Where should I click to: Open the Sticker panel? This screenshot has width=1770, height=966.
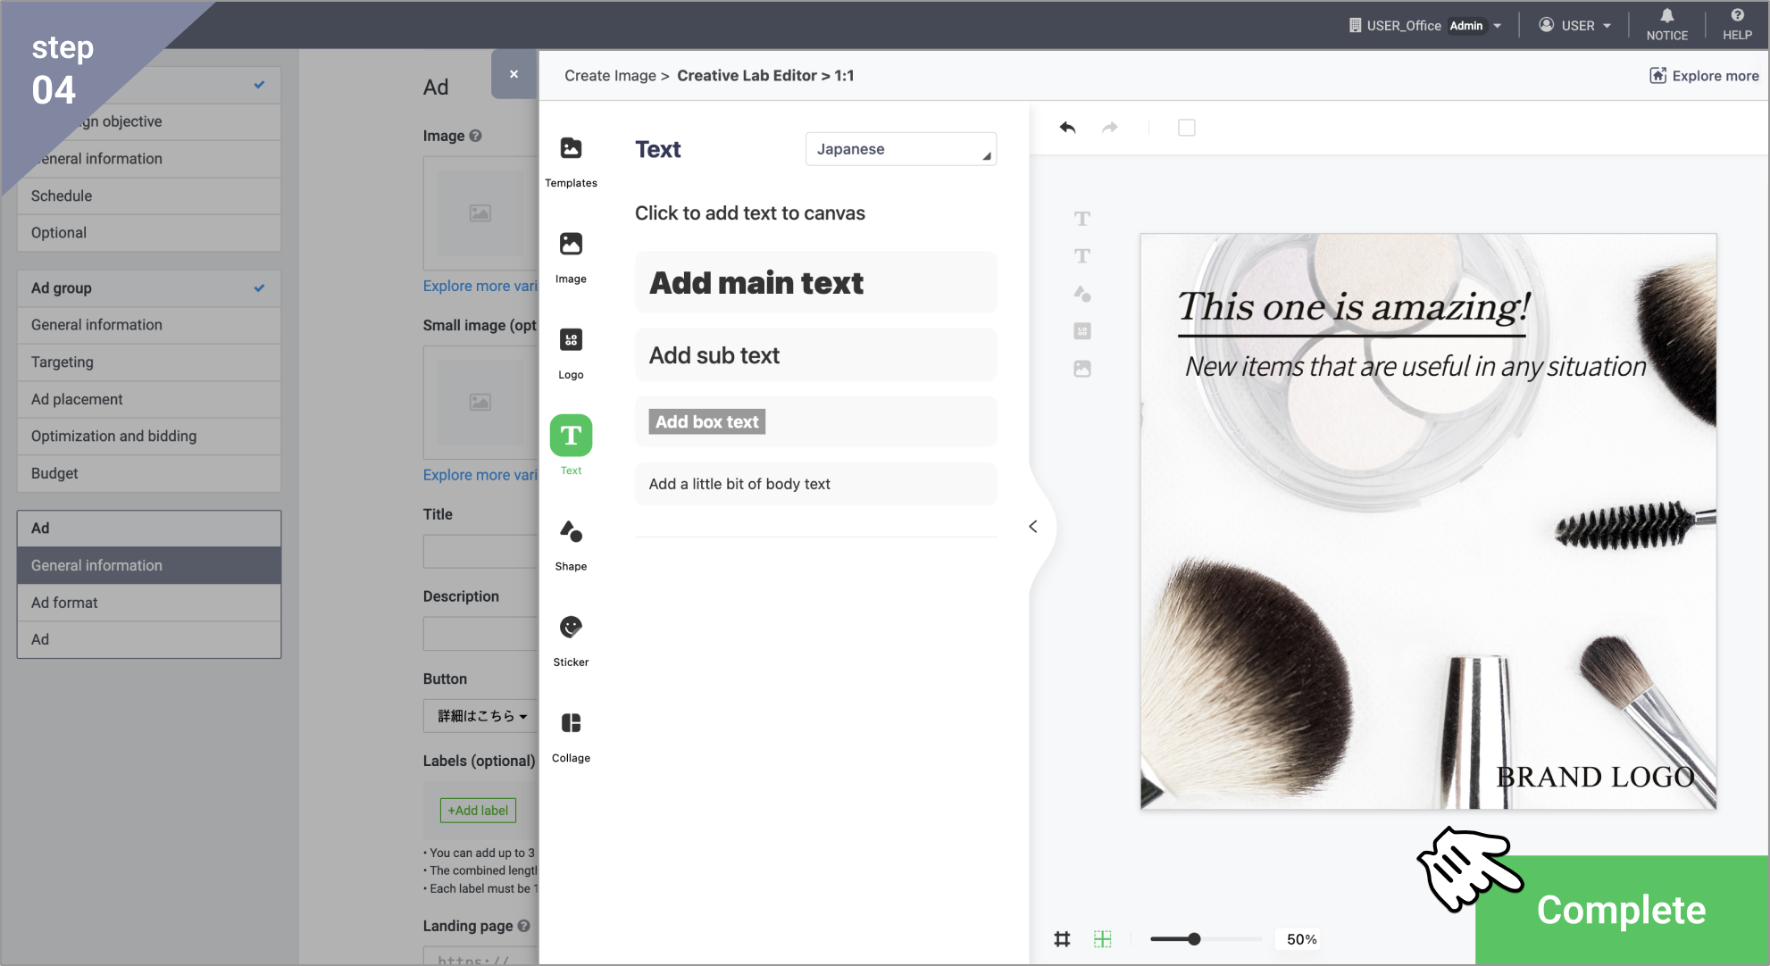571,628
